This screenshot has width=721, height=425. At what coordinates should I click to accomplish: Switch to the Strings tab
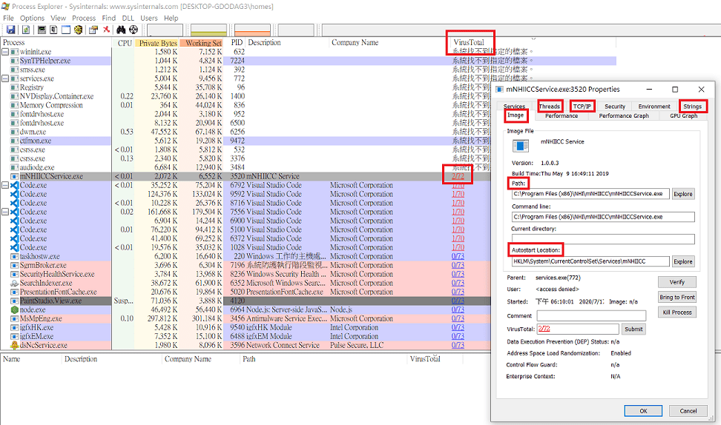693,106
